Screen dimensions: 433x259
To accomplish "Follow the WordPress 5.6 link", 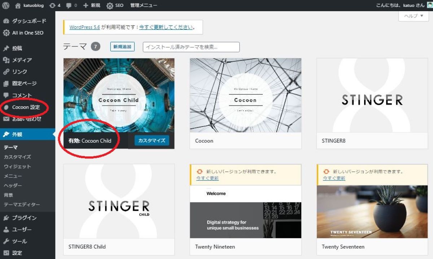I will pos(85,27).
